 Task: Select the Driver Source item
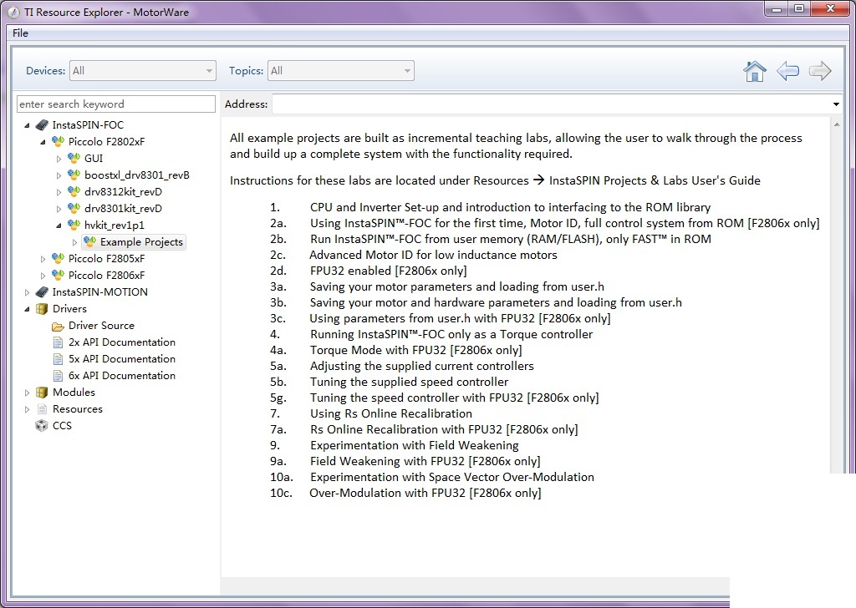click(x=101, y=326)
